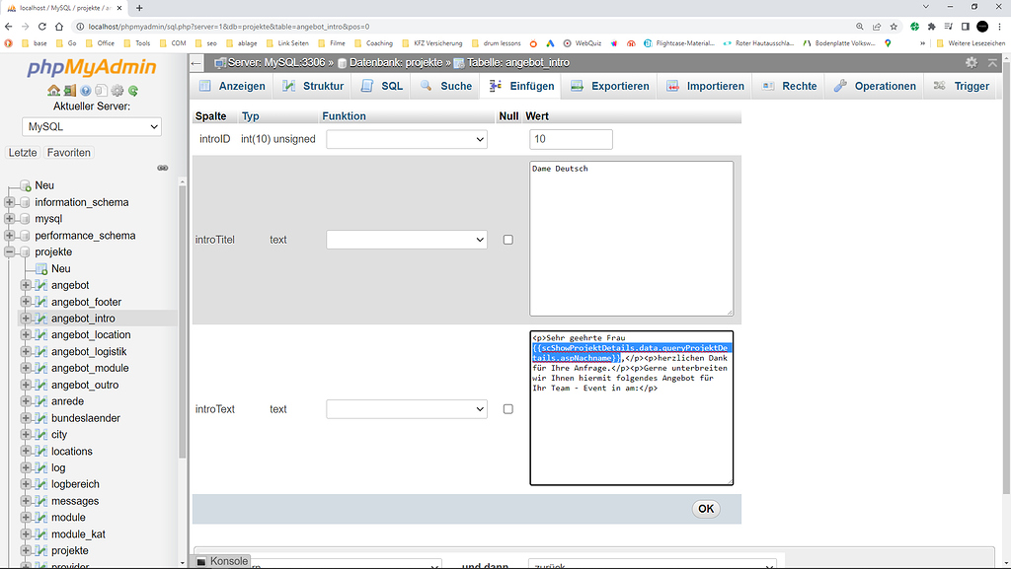
Task: Click the page settings gear in top bar
Action: 972,62
